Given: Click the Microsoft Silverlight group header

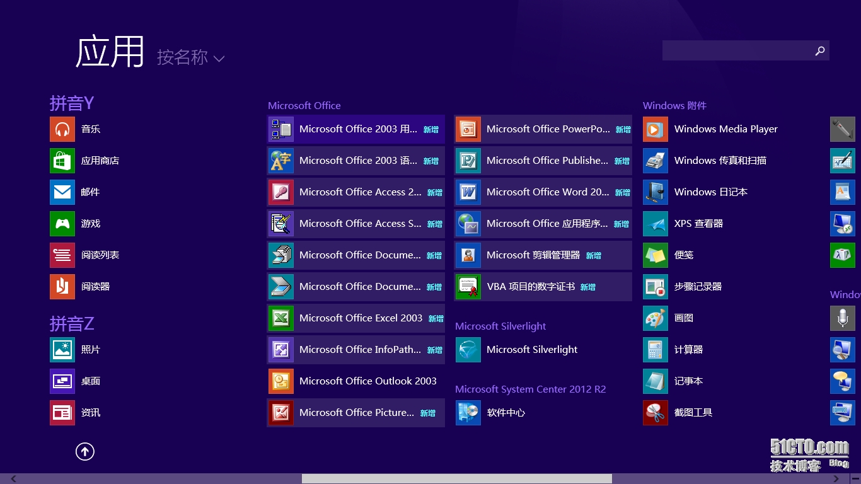Looking at the screenshot, I should pos(500,326).
